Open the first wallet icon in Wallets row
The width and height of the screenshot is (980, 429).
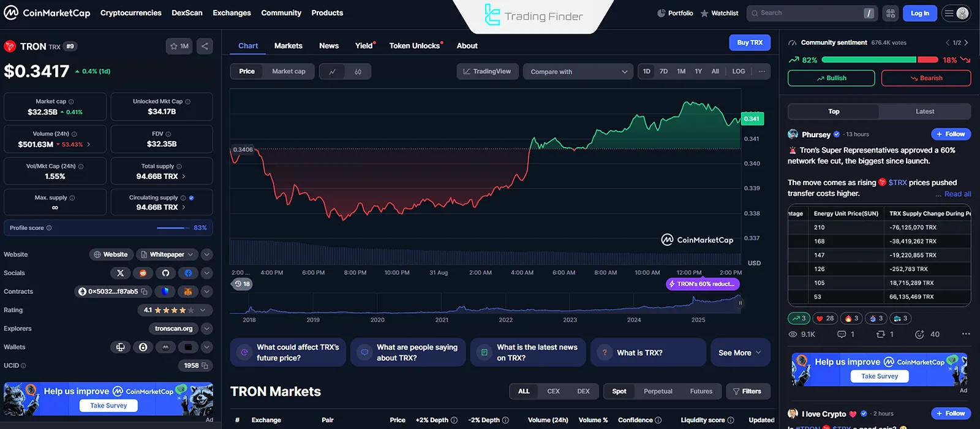tap(120, 347)
